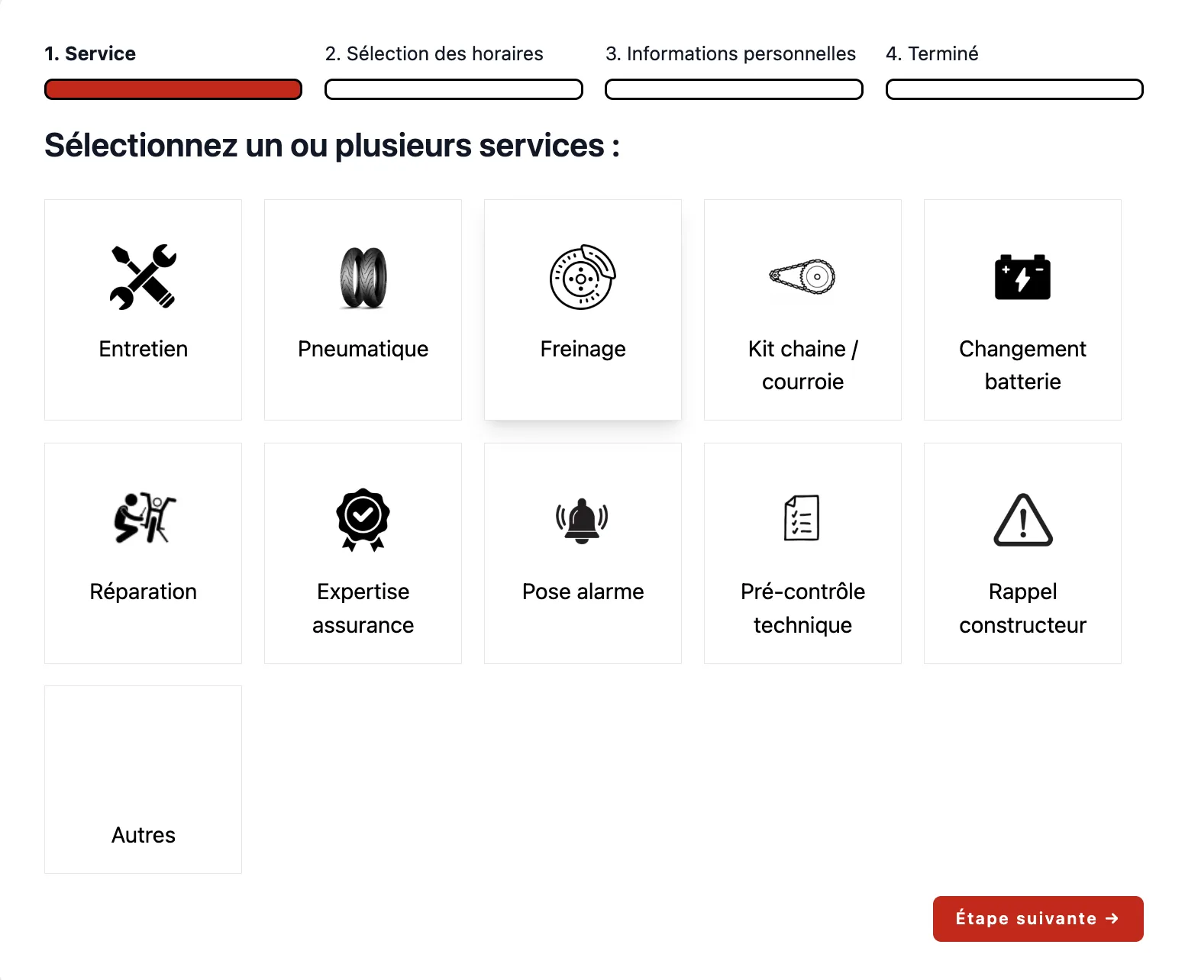
Task: Click the Réparation label text
Action: pyautogui.click(x=144, y=592)
